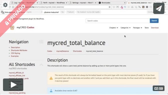Click the pink extension icon in toolbar

pos(121,7)
